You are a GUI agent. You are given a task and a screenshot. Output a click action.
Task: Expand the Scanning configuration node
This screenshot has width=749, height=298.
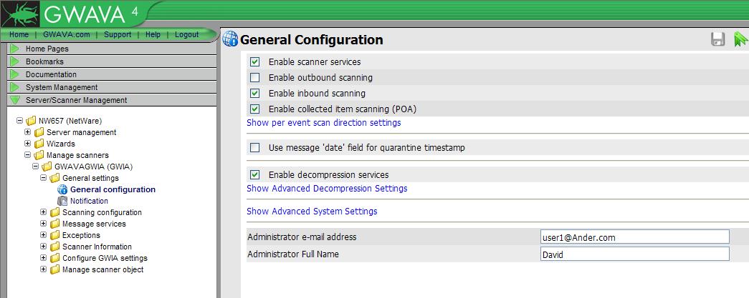pos(44,212)
